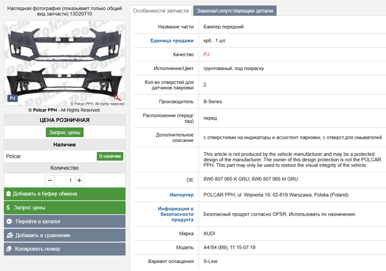Viewport: 386px width, 271px height.
Task: Click Информация о безопасности продукта link
Action: tap(176, 214)
